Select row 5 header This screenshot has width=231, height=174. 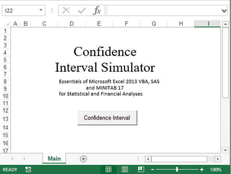pyautogui.click(x=5, y=60)
